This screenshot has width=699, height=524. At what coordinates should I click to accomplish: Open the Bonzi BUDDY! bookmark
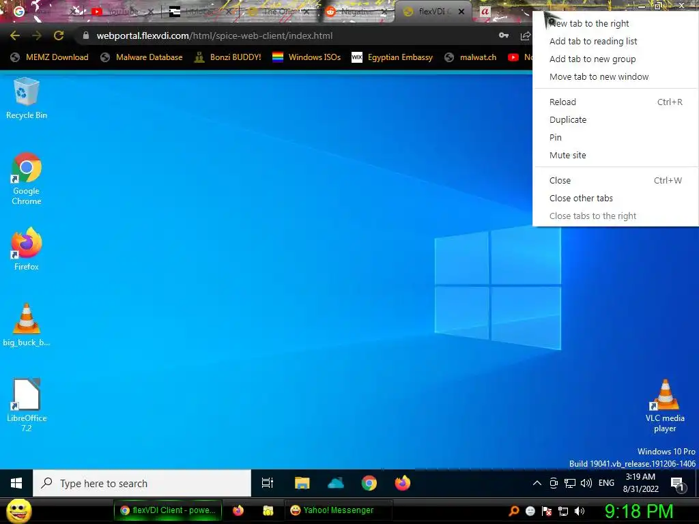tap(228, 57)
